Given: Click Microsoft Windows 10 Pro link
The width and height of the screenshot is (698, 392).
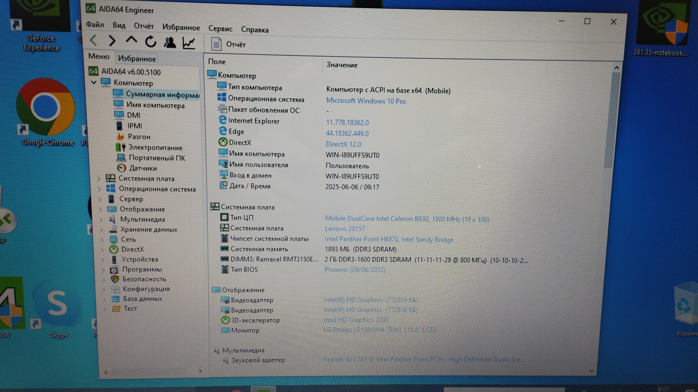Looking at the screenshot, I should click(x=365, y=101).
